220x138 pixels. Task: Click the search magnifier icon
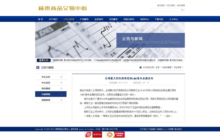(182, 10)
